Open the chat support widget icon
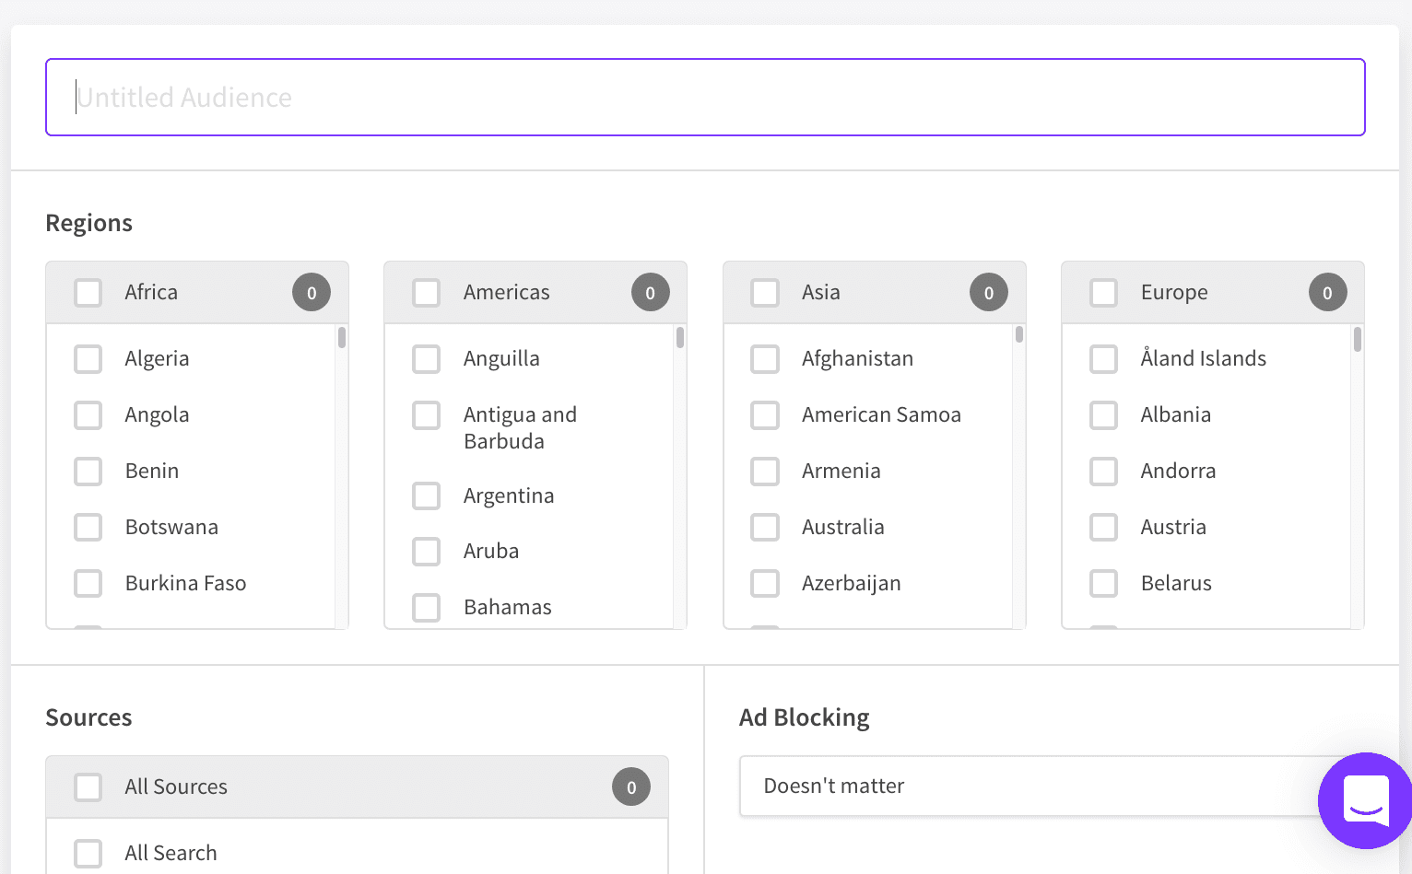The height and width of the screenshot is (874, 1412). (x=1365, y=800)
